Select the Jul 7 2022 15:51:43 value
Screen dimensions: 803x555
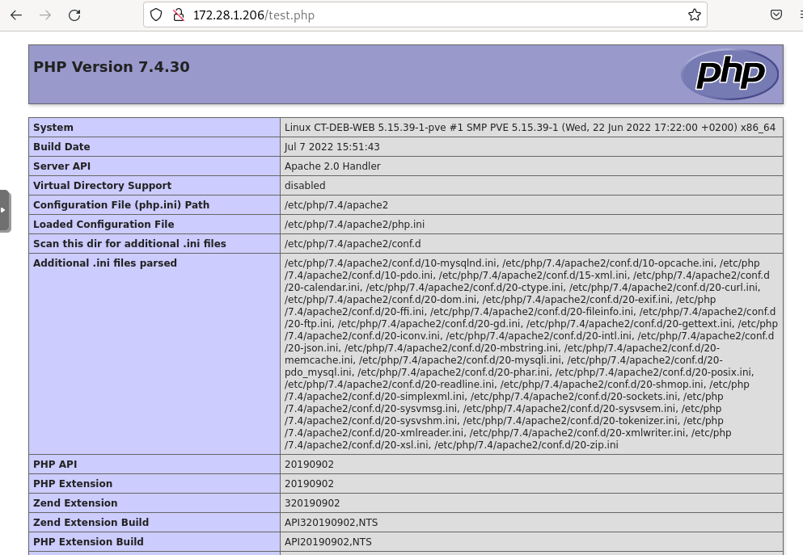coord(332,147)
